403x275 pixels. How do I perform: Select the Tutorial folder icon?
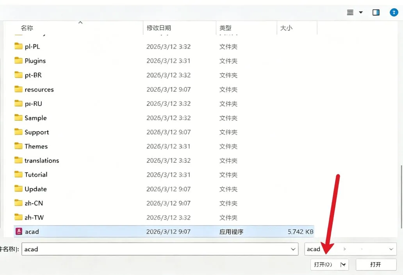[x=18, y=175]
